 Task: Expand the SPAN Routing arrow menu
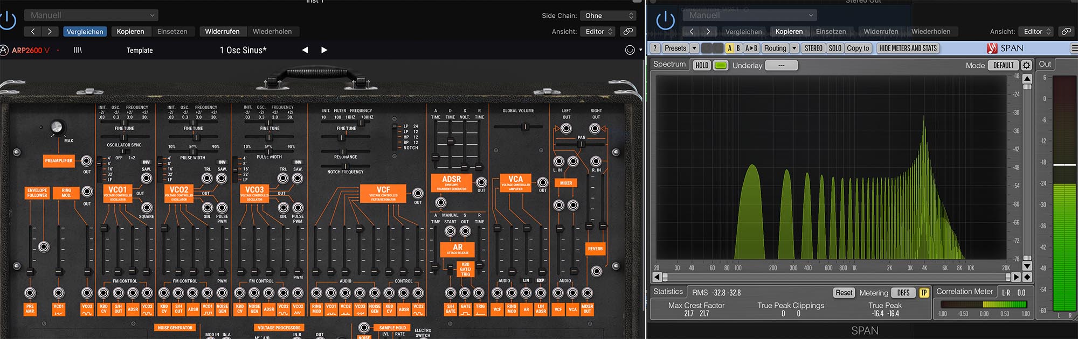[794, 48]
